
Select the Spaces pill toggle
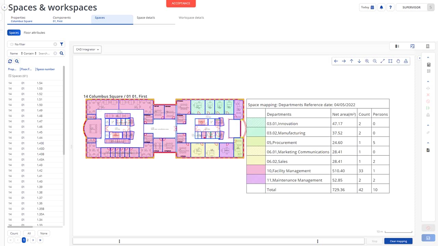click(14, 32)
